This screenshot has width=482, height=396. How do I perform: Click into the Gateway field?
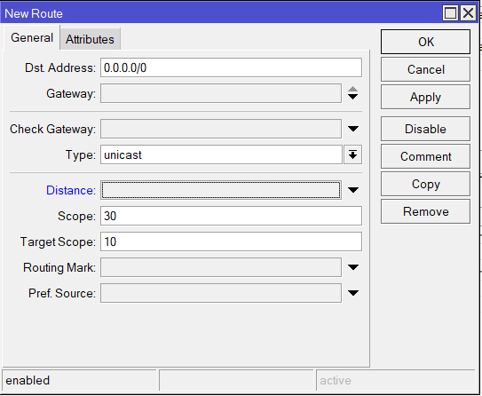tap(221, 93)
